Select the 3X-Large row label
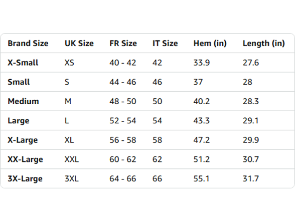Image resolution: width=295 pixels, height=221 pixels. [x=25, y=179]
